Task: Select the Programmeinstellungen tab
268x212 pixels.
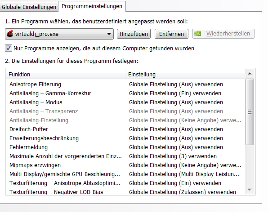Action: (x=92, y=6)
